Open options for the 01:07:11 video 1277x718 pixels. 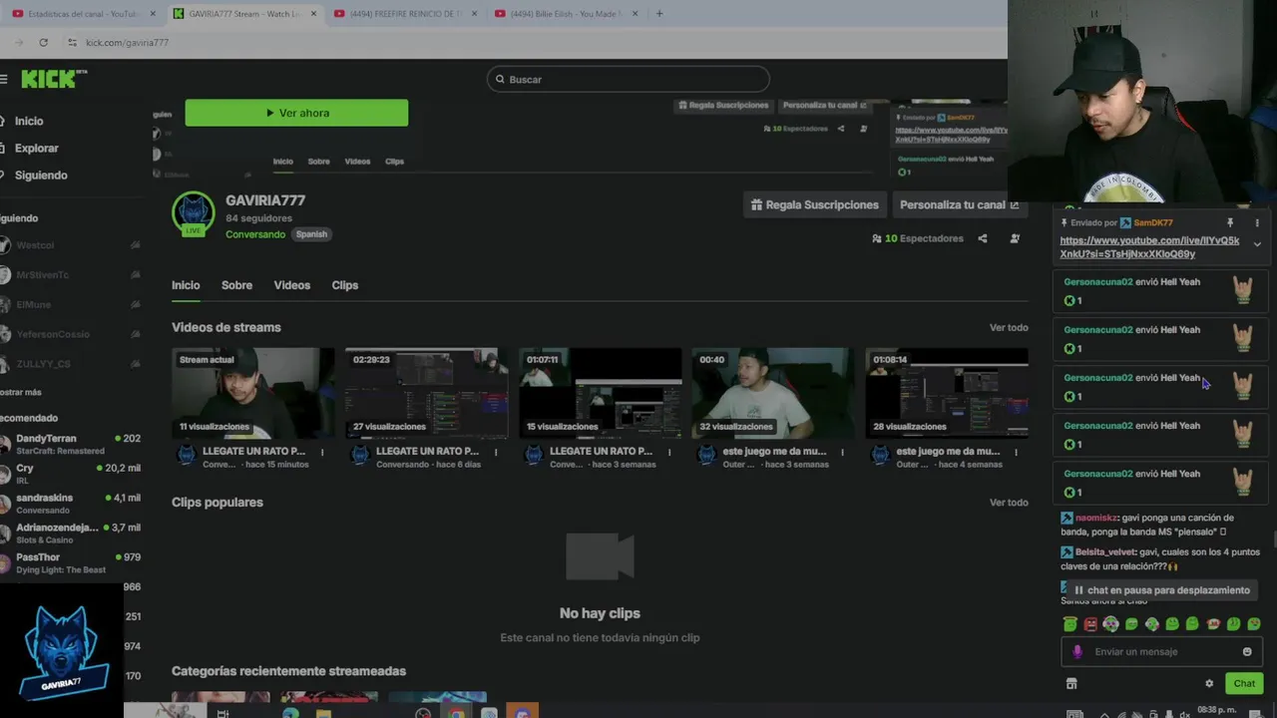(x=668, y=452)
